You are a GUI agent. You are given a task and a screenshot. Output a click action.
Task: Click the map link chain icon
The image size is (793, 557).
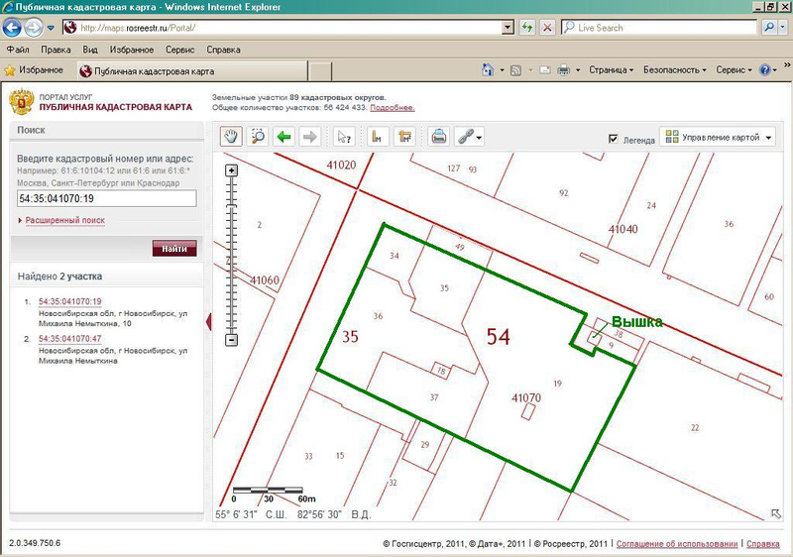(x=464, y=138)
